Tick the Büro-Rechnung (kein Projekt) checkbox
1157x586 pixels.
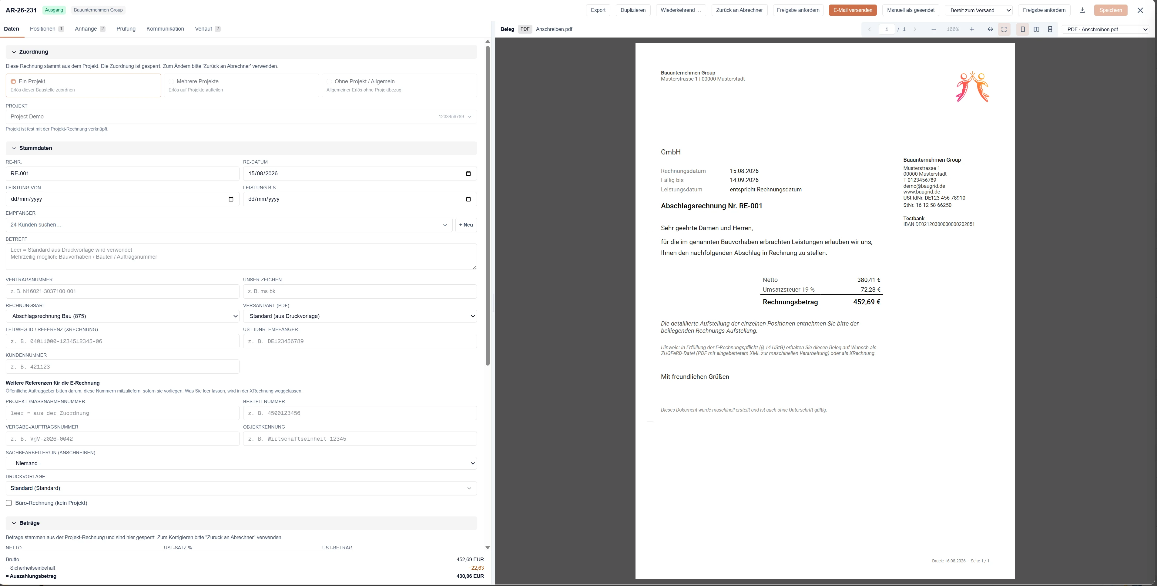click(x=8, y=503)
